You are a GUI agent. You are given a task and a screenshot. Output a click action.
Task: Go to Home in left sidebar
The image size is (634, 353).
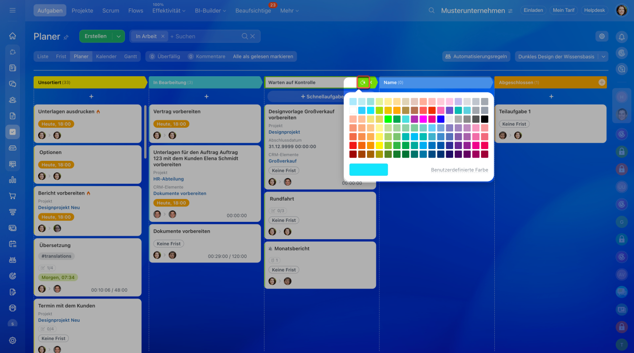coord(12,36)
